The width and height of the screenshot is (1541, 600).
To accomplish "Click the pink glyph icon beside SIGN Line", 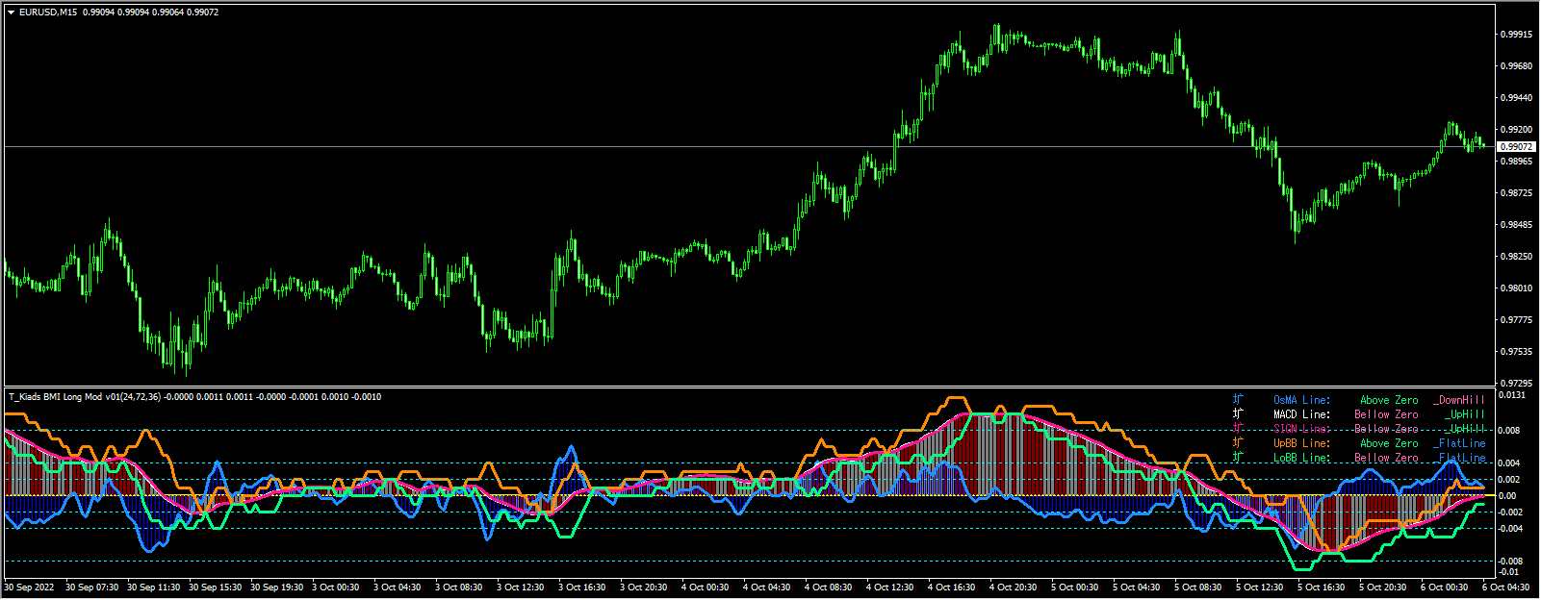I will click(x=1238, y=428).
